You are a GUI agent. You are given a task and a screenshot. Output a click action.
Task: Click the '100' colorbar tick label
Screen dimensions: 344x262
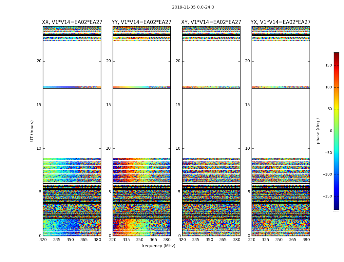tap(329, 87)
